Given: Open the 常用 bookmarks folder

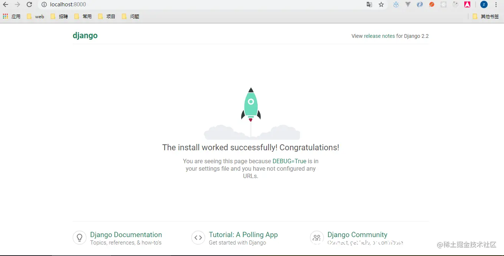Looking at the screenshot, I should 83,16.
